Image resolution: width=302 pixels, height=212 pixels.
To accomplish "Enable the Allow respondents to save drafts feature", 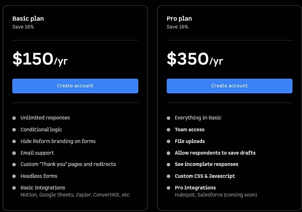I will (215, 153).
